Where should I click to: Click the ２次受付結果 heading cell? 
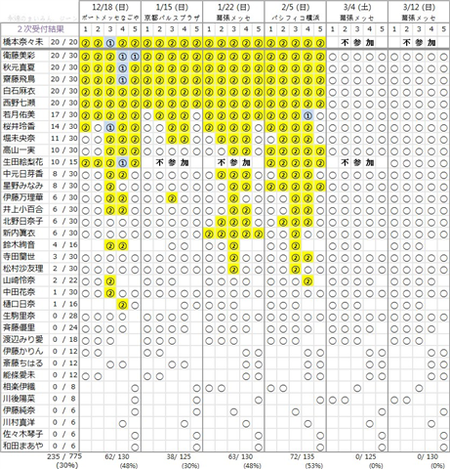(x=40, y=29)
